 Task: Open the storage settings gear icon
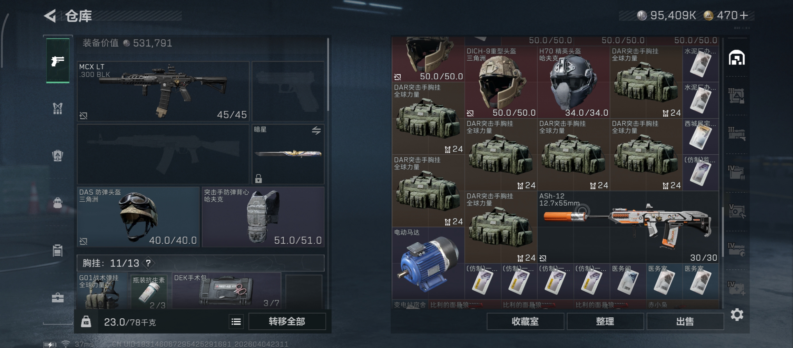[737, 314]
